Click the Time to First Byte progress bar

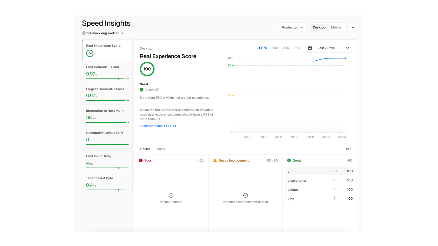107,190
